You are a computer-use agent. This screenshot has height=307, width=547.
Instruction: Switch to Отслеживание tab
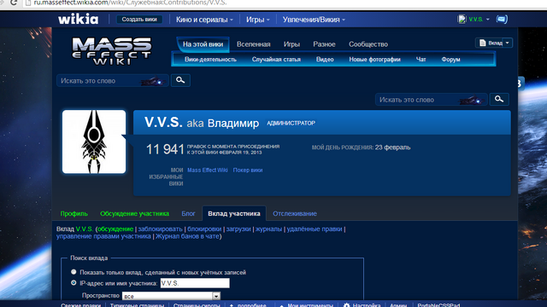(295, 213)
